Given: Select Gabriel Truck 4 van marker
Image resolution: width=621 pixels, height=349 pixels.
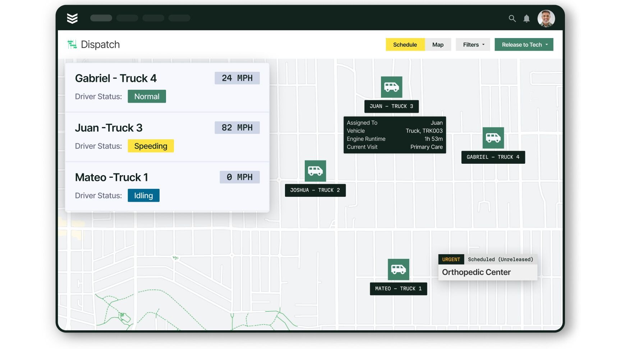Looking at the screenshot, I should point(493,138).
